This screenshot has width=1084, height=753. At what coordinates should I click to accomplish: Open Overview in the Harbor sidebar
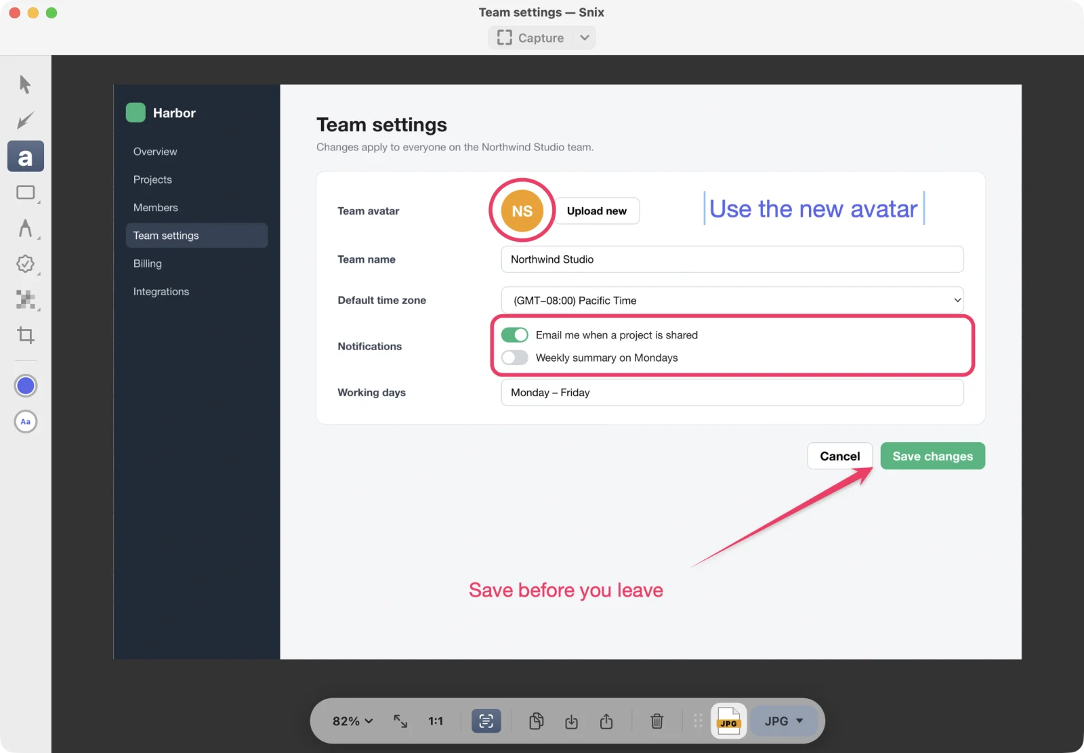coord(196,152)
